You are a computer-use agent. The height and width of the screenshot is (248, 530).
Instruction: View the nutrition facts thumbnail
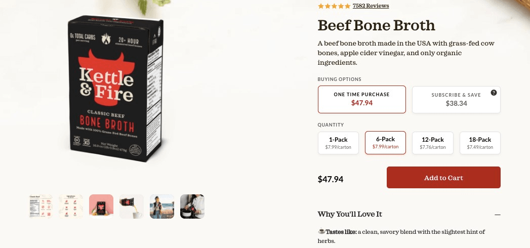[41, 206]
